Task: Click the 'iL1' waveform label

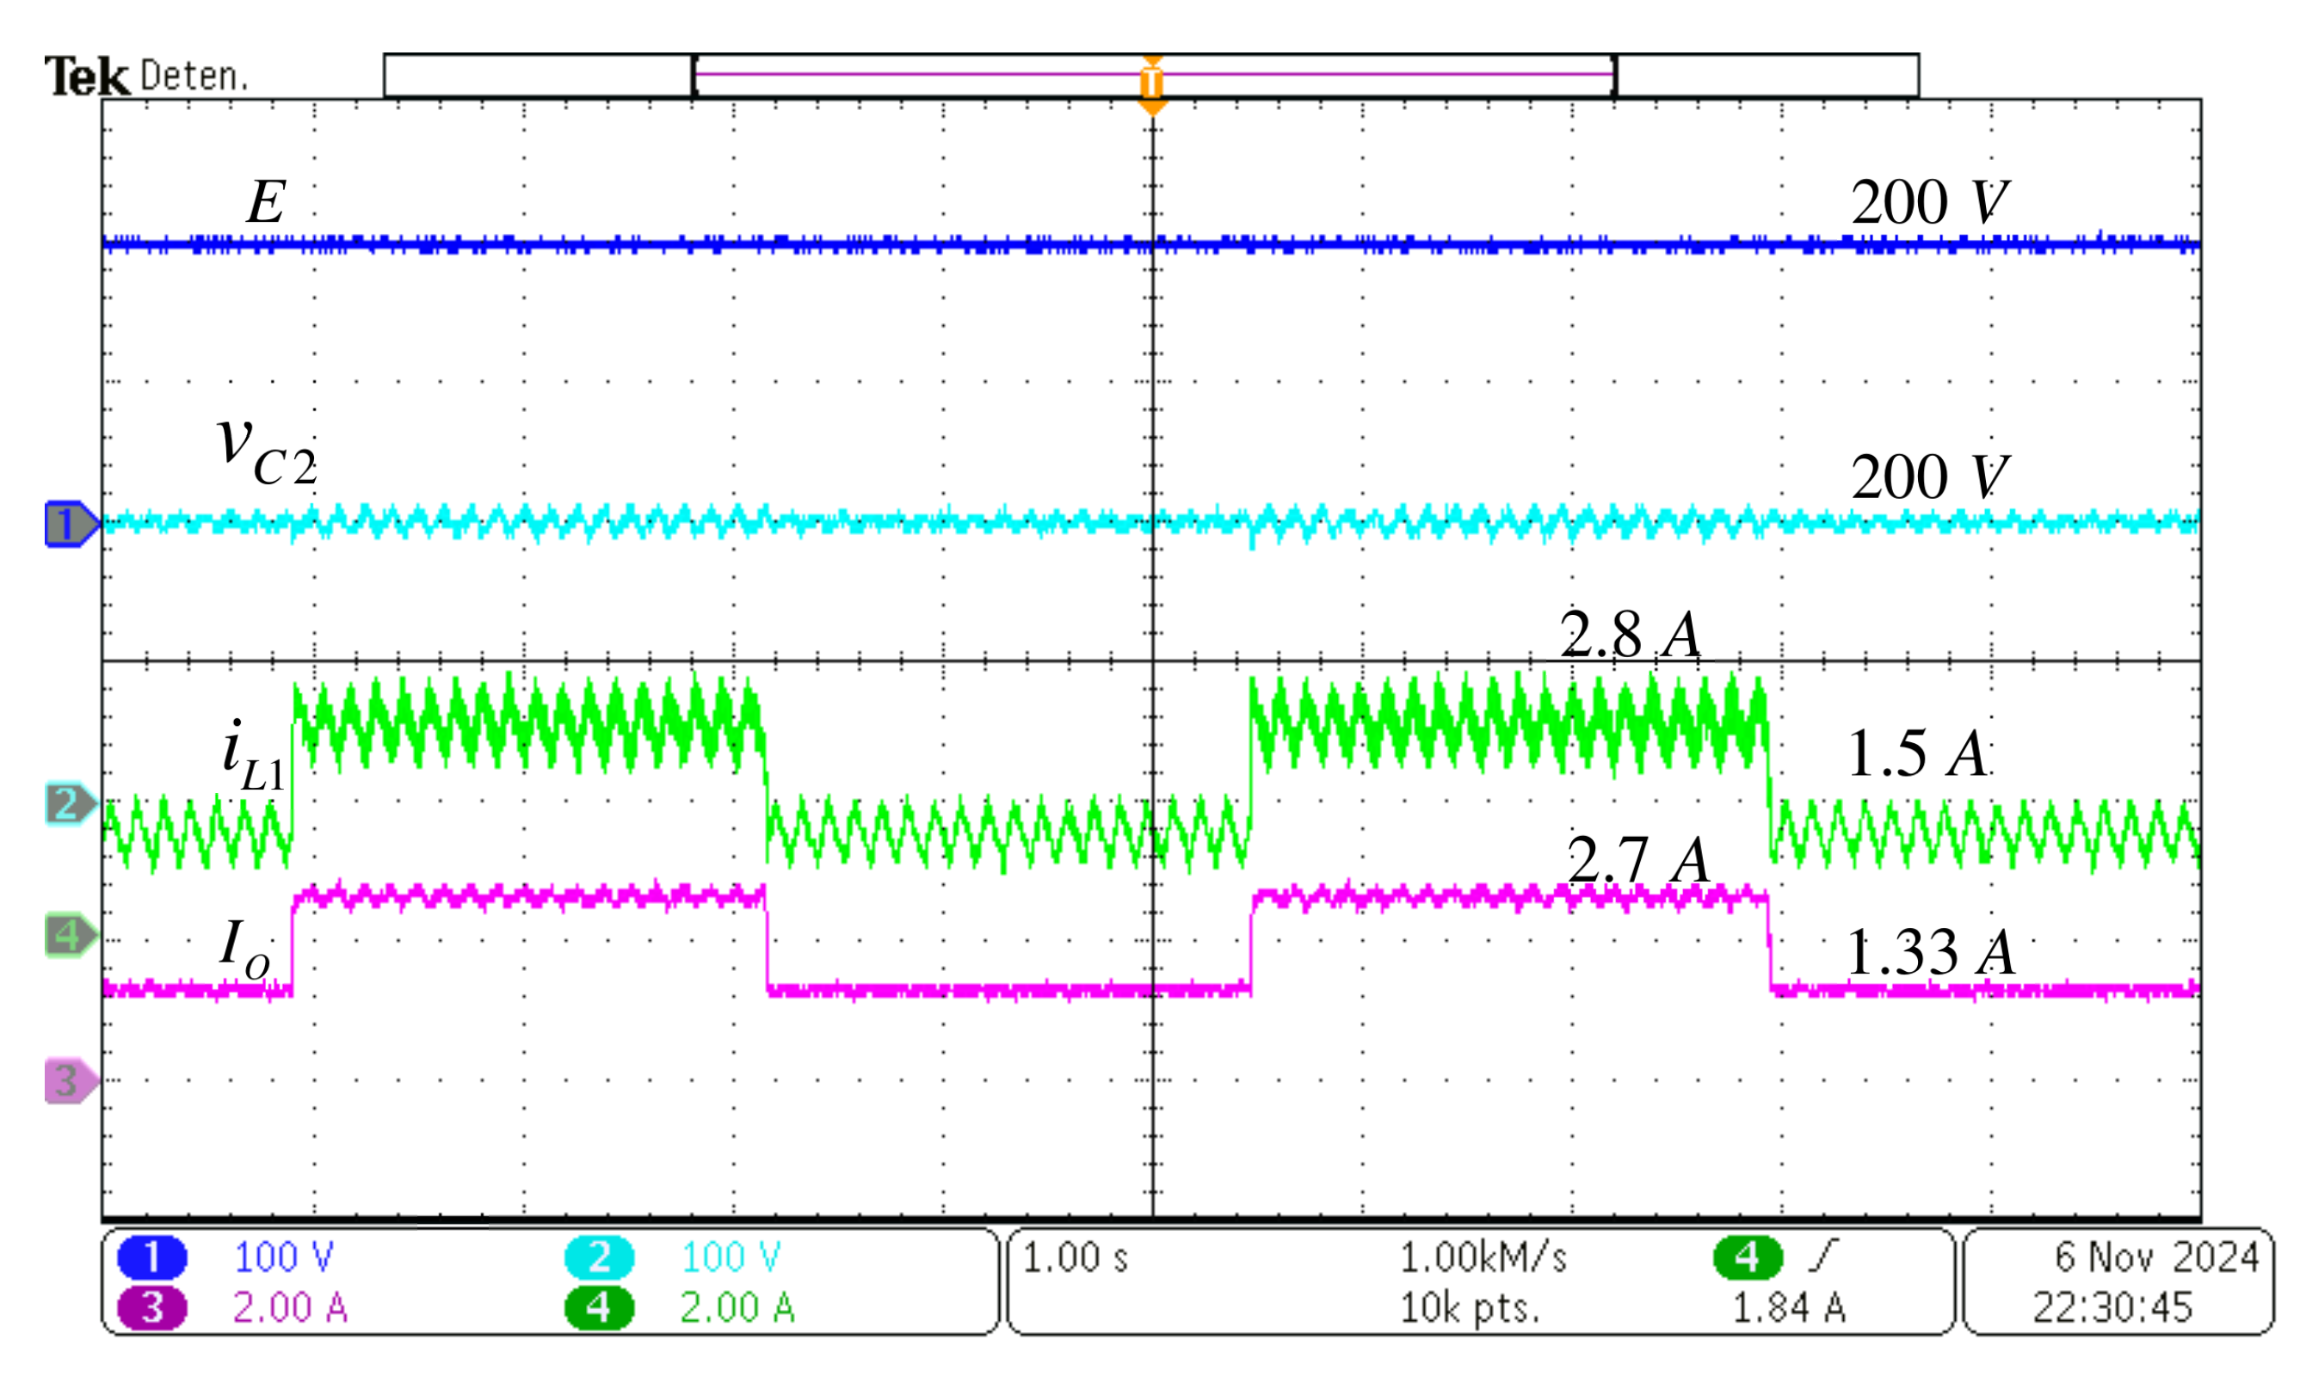Action: pyautogui.click(x=253, y=756)
